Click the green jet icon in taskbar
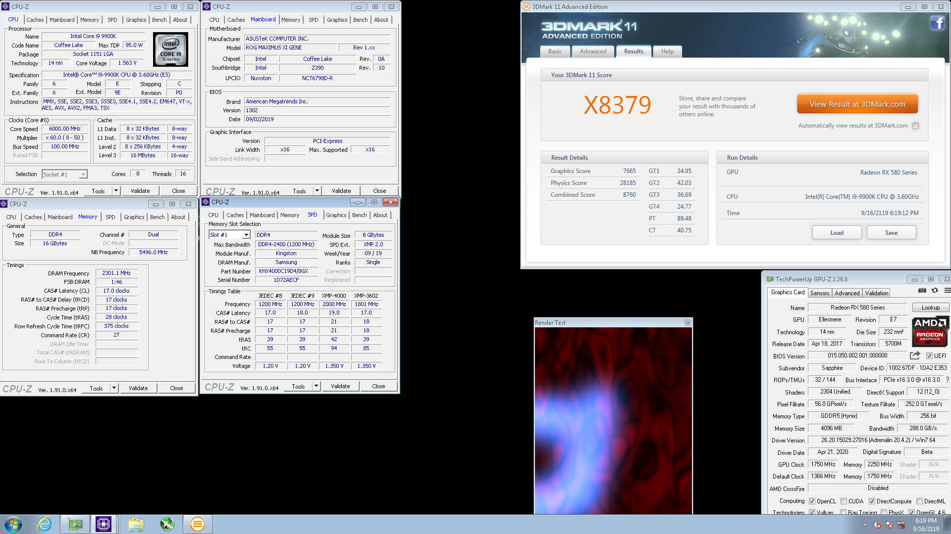The width and height of the screenshot is (951, 534). pyautogui.click(x=167, y=524)
